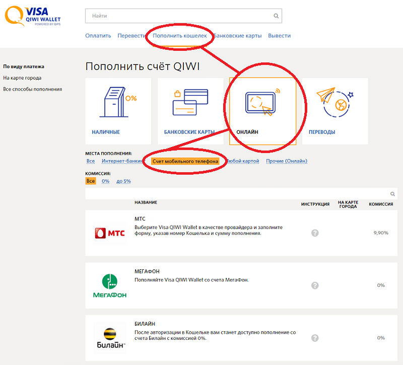
Task: Select commission filter 0%
Action: pos(105,181)
